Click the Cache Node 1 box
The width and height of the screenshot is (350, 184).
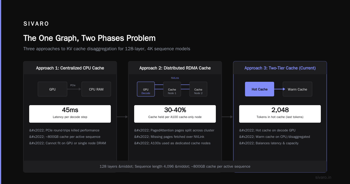pos(172,89)
